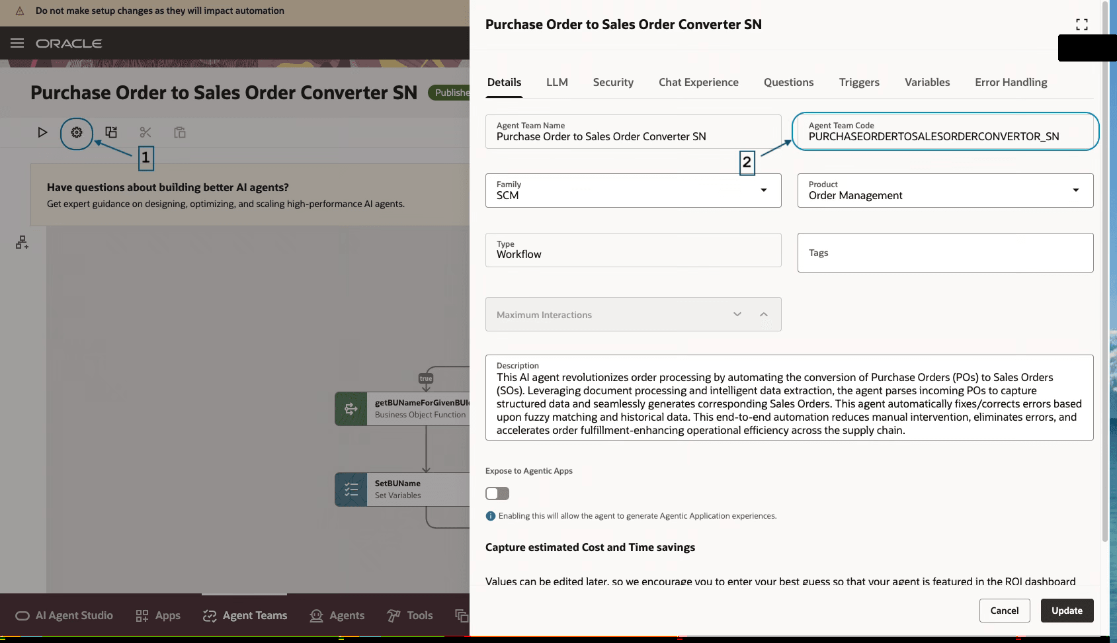This screenshot has height=643, width=1117.
Task: Click the warning triangle icon in banner
Action: 20,11
